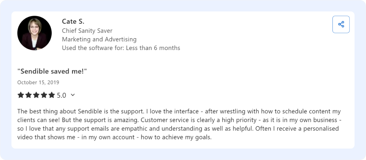Select the second rating star
The image size is (366, 160).
tap(29, 95)
